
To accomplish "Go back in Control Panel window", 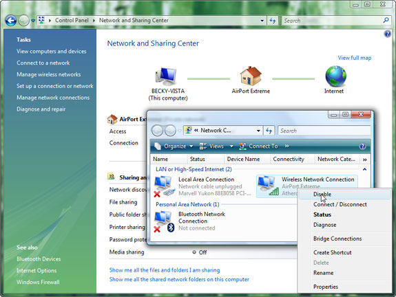I will pos(11,21).
